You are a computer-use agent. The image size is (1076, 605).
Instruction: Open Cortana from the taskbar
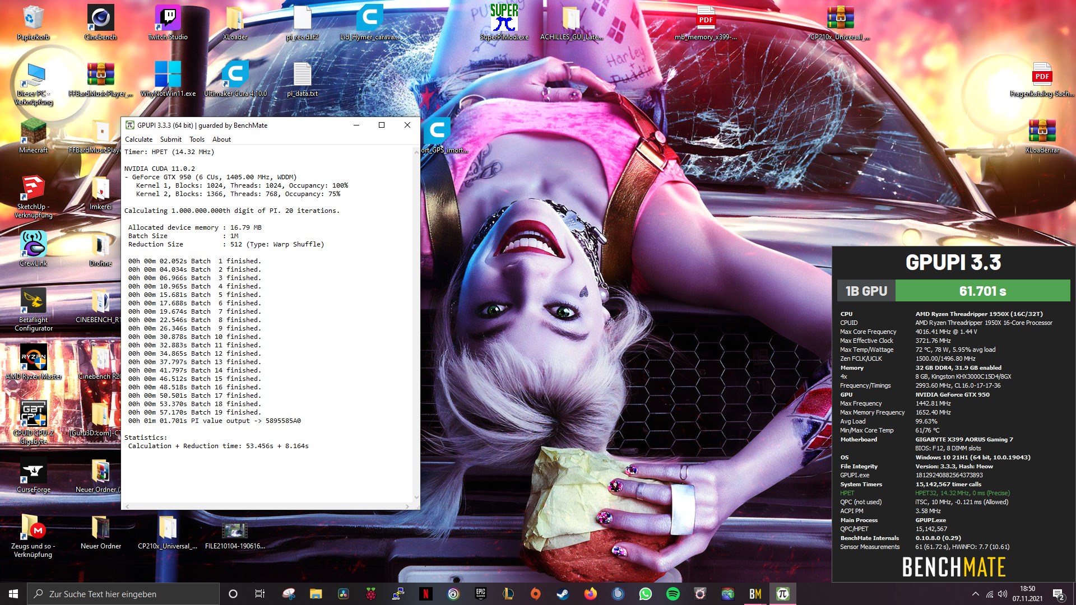pos(233,594)
